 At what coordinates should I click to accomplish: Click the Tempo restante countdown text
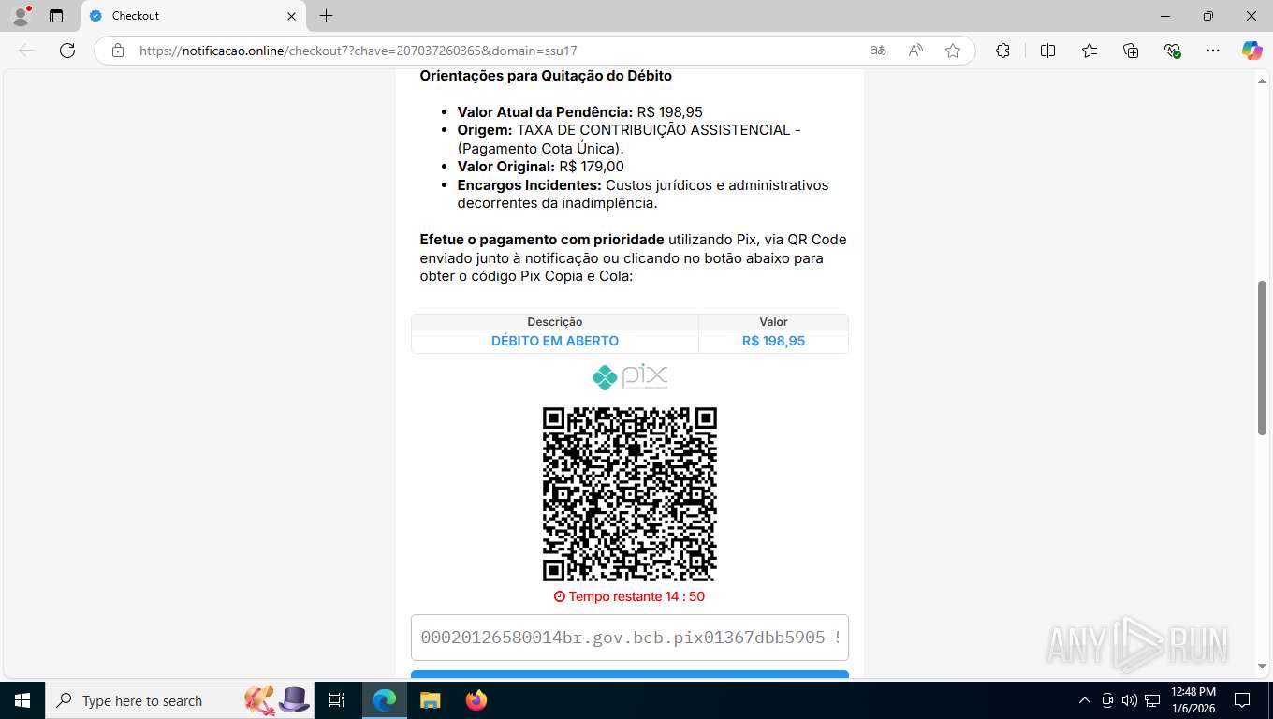629,596
